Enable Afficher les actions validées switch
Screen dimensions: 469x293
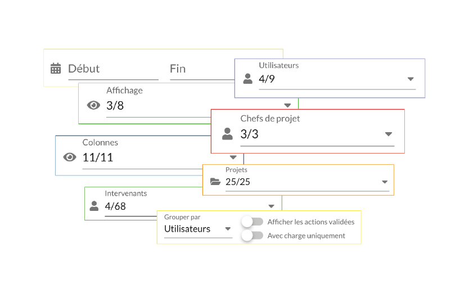pyautogui.click(x=252, y=222)
